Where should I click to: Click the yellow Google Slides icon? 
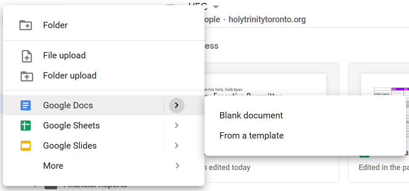click(x=26, y=146)
